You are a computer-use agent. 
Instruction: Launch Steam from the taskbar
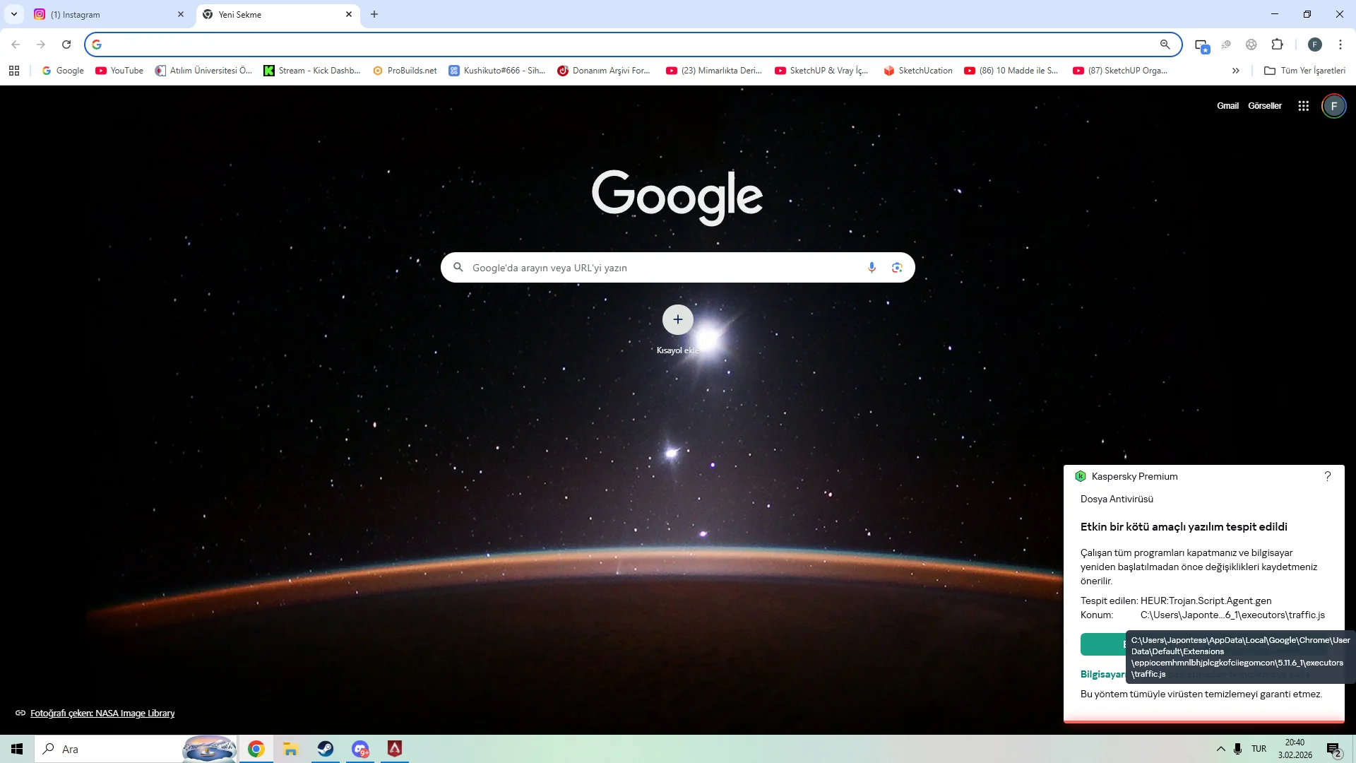pyautogui.click(x=325, y=749)
